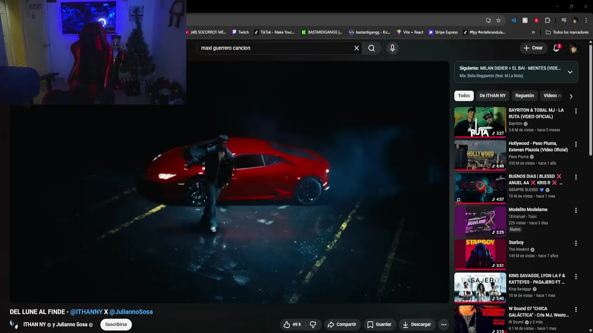593x333 pixels.
Task: Open Starboy video thumbnail
Action: click(x=480, y=254)
